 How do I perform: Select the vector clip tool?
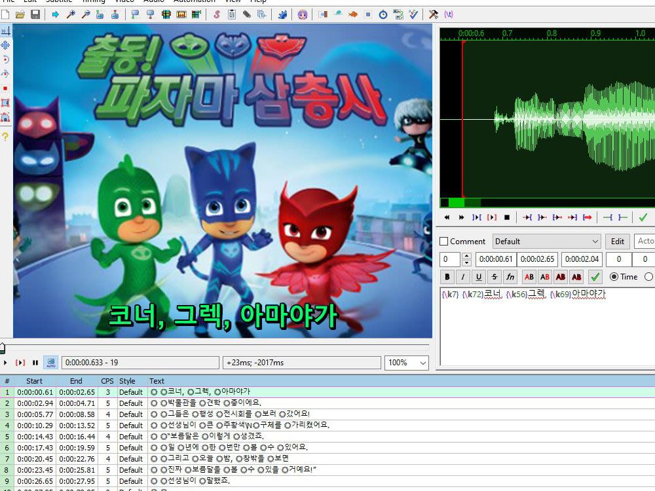pyautogui.click(x=5, y=117)
